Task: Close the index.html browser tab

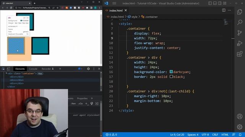Action: pos(30,3)
